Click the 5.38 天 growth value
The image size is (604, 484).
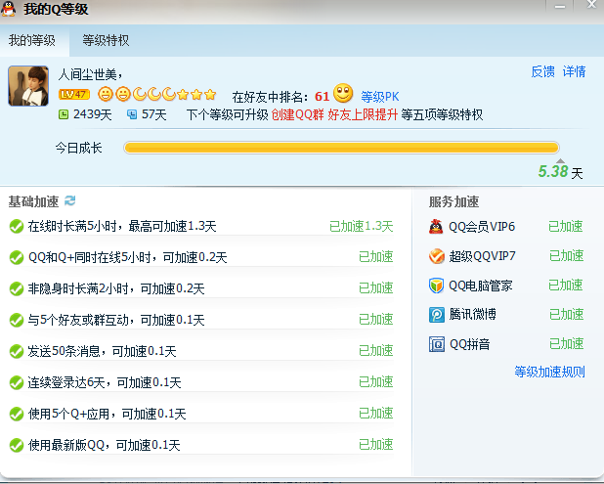point(560,172)
